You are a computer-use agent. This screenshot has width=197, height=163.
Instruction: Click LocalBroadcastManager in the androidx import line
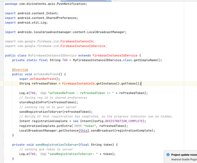pyautogui.click(x=106, y=32)
